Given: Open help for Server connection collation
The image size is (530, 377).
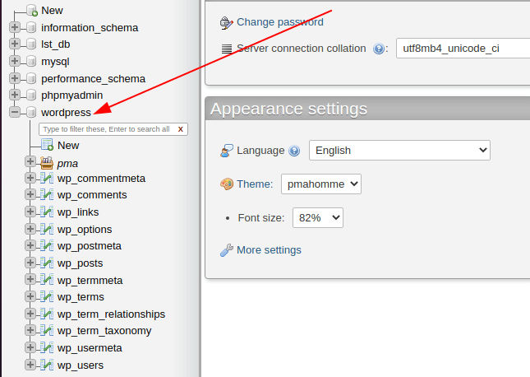Looking at the screenshot, I should point(379,49).
